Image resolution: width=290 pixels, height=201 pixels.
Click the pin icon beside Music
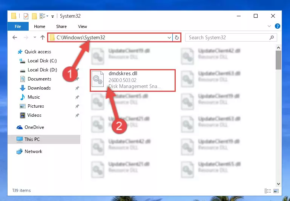[x=77, y=97]
